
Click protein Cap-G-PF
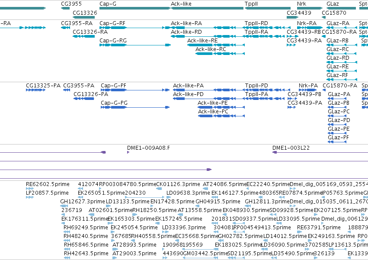coord(135,90)
